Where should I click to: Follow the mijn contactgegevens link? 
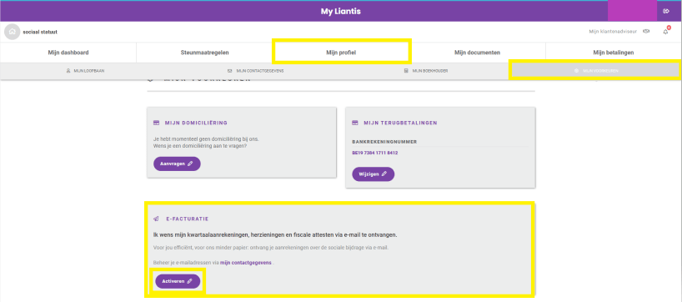tap(246, 263)
